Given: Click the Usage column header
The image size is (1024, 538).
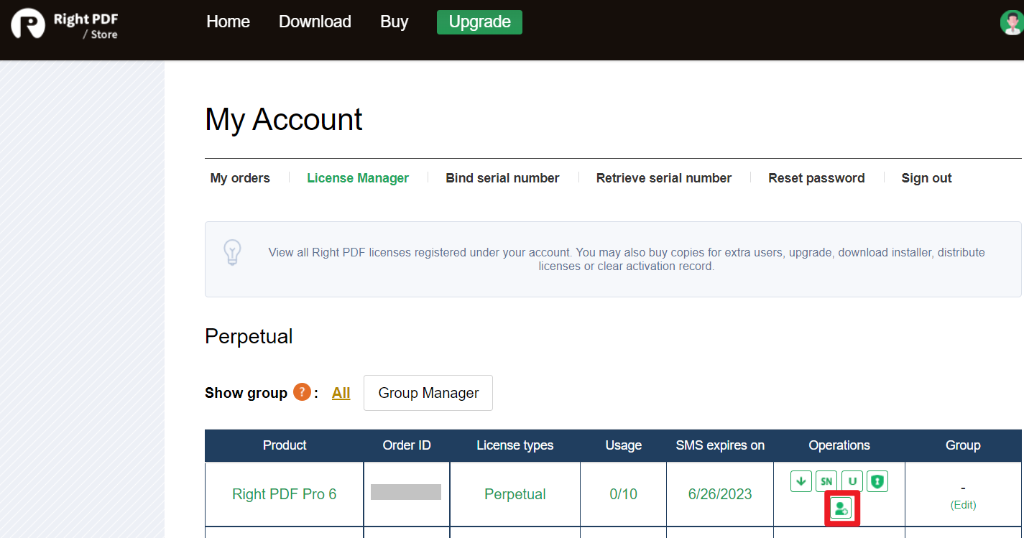Looking at the screenshot, I should click(623, 445).
